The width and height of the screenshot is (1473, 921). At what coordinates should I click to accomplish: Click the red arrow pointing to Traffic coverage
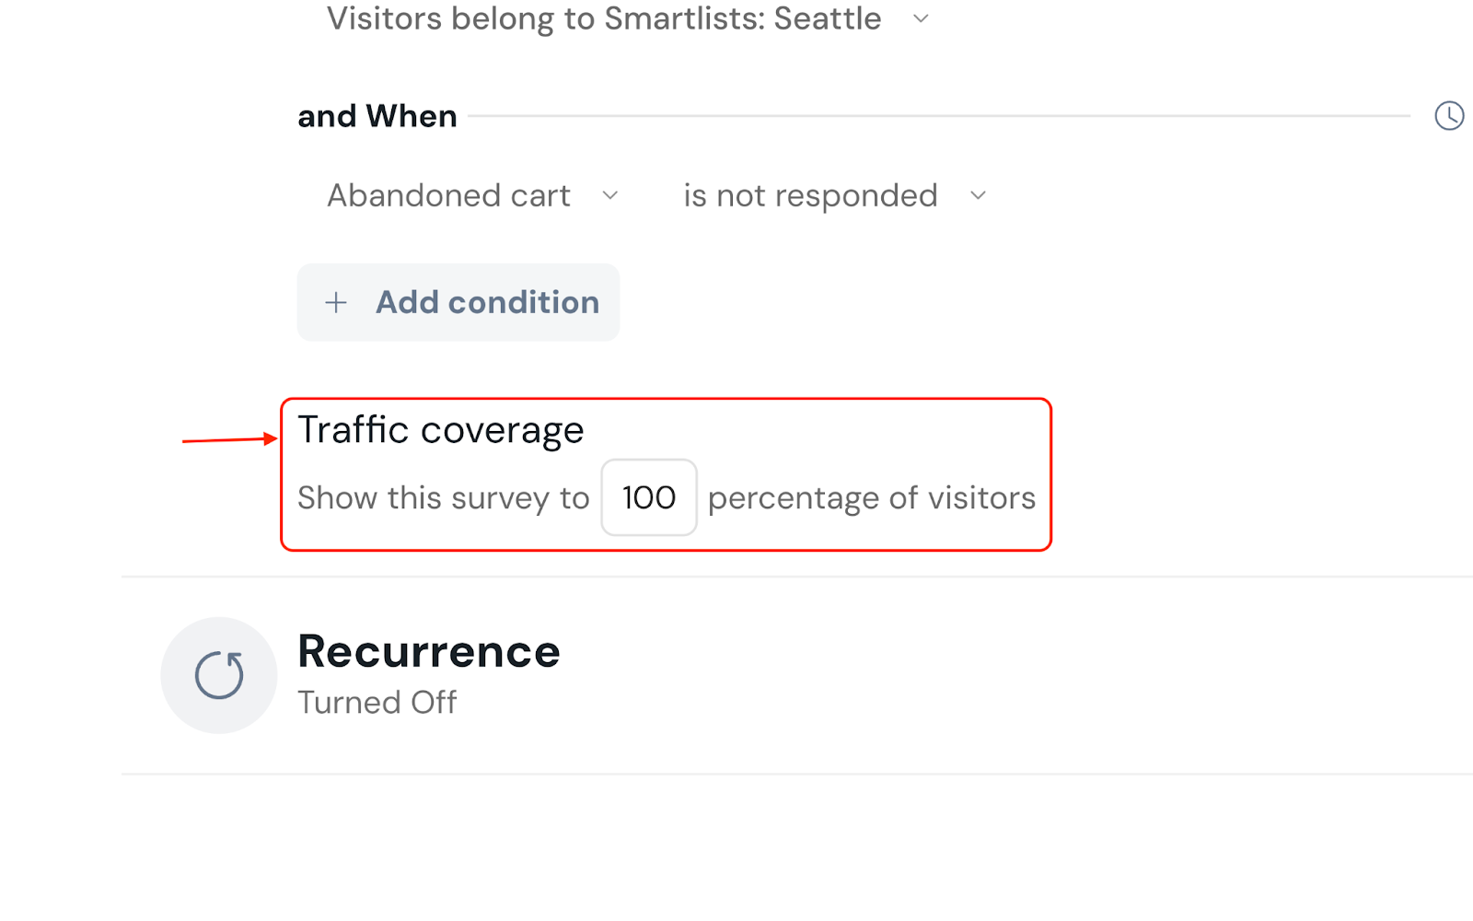point(230,440)
